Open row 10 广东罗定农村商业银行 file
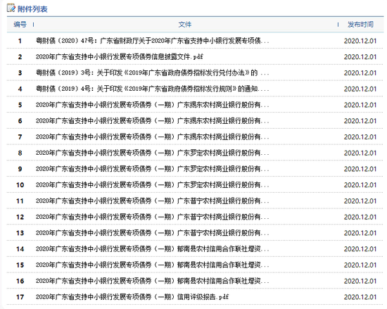 click(152, 185)
